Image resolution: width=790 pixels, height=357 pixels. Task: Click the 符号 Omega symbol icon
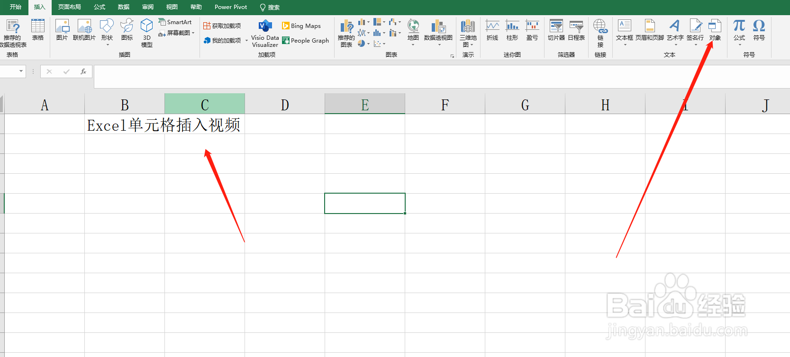coord(759,30)
